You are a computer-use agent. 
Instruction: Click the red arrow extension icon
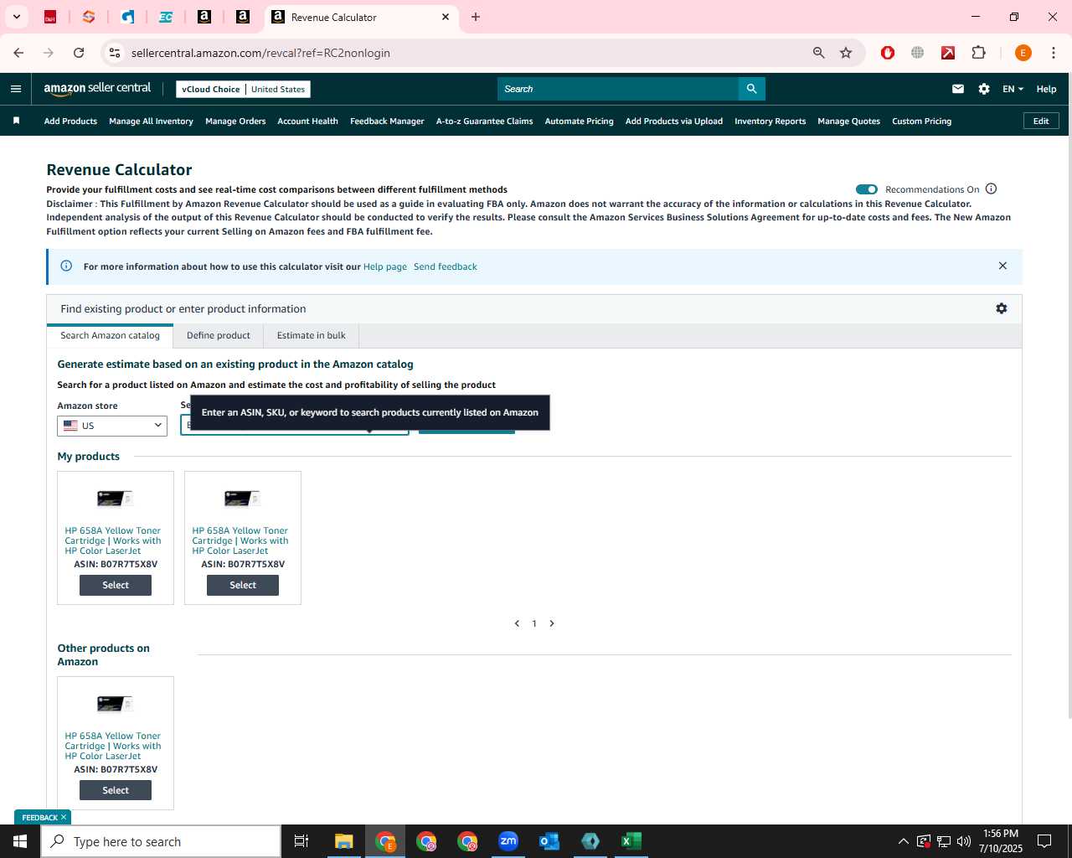click(x=948, y=53)
